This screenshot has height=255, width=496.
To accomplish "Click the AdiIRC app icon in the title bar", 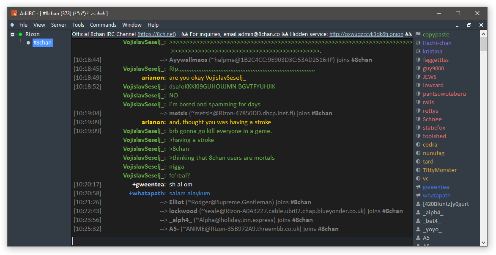I will coord(14,13).
